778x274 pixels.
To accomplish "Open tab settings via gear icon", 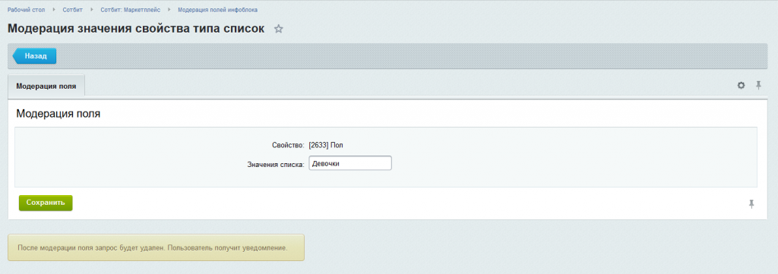I will (x=741, y=85).
